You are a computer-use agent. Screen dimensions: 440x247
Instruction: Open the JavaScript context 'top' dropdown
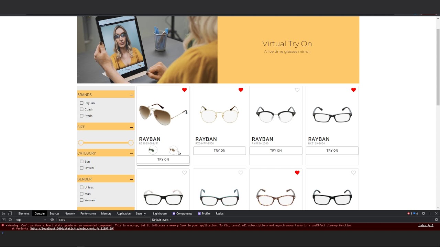[x=31, y=220]
